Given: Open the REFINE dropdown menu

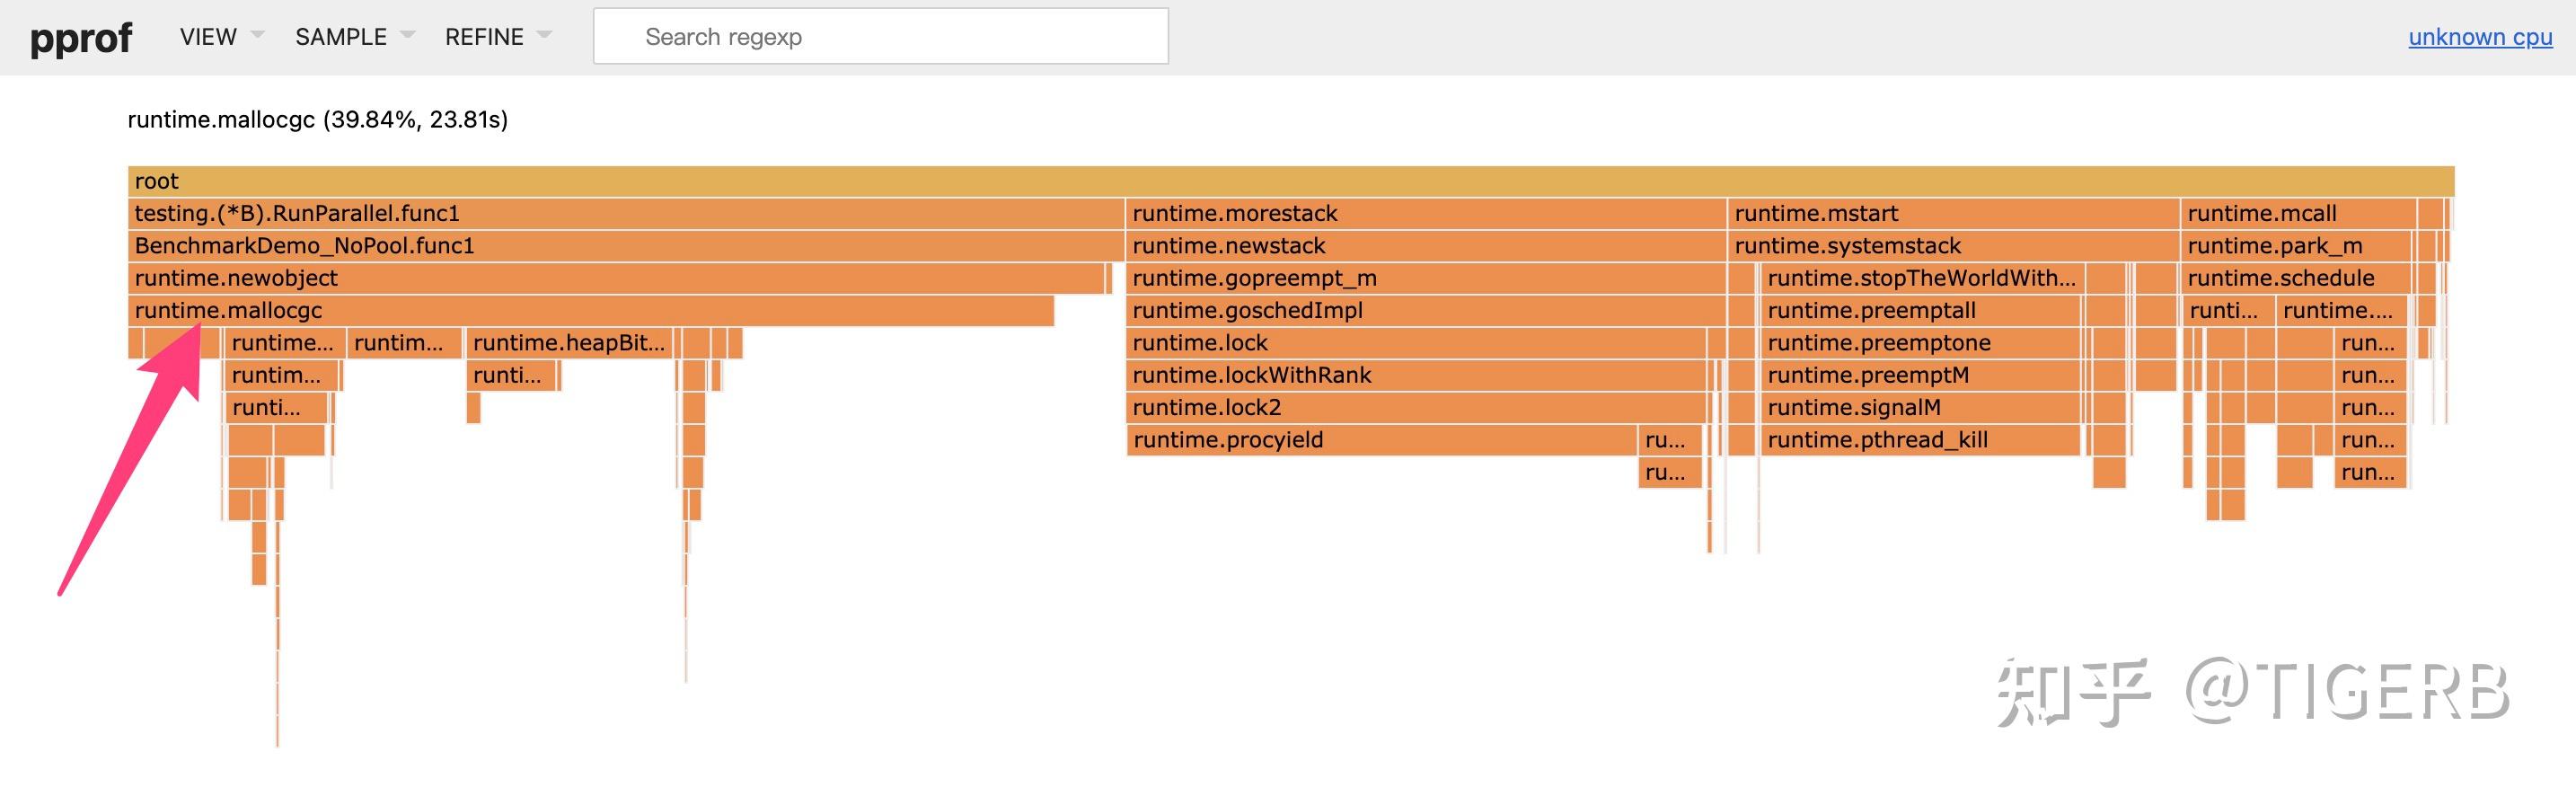Looking at the screenshot, I should pyautogui.click(x=497, y=37).
